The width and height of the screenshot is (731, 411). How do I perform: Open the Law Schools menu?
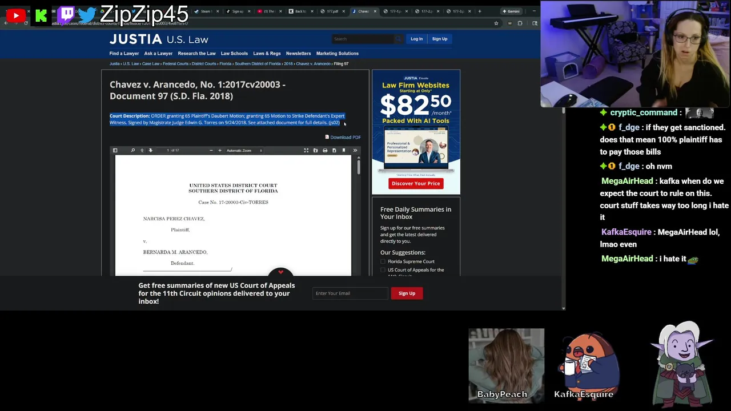[x=234, y=54]
